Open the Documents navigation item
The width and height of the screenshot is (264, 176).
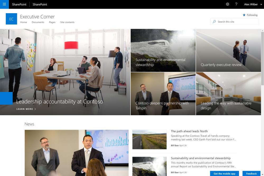pyautogui.click(x=38, y=22)
